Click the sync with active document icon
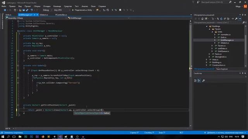 point(218,19)
